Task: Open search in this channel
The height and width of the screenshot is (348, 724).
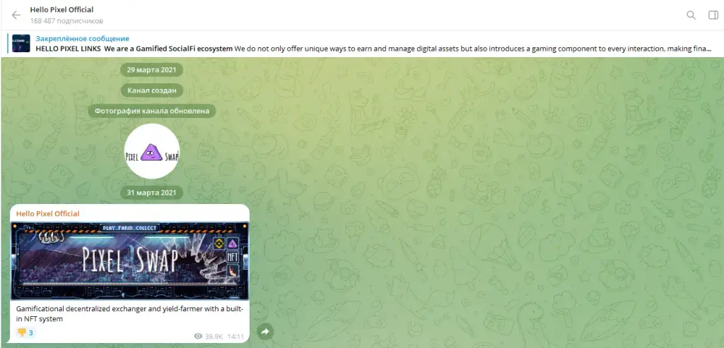Action: point(691,16)
